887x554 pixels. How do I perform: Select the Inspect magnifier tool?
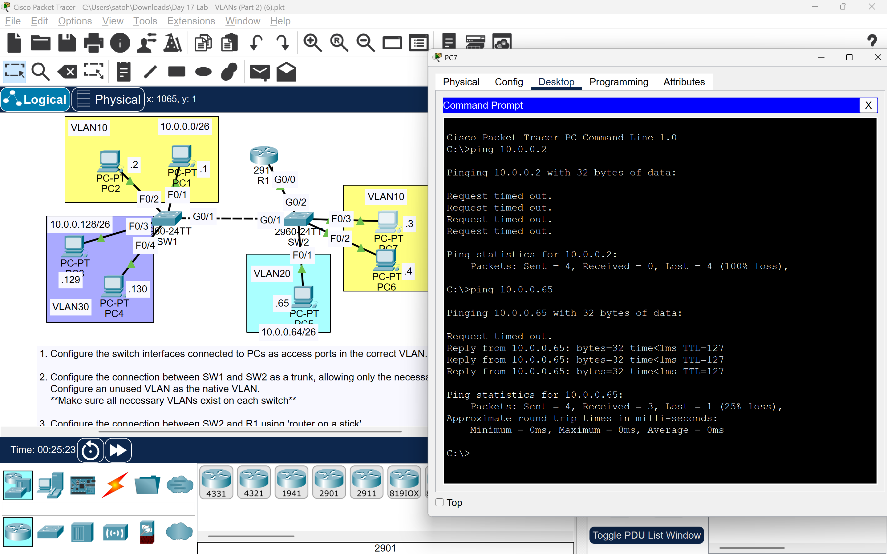coord(40,71)
